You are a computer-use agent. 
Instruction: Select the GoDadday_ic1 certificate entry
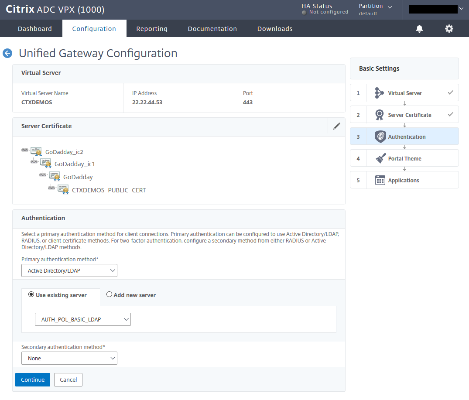(x=75, y=164)
